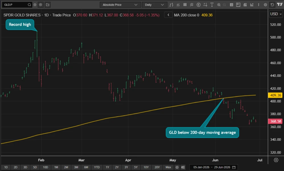284x171 pixels.
Task: Click the Record high annotation label
Action: tap(20, 25)
